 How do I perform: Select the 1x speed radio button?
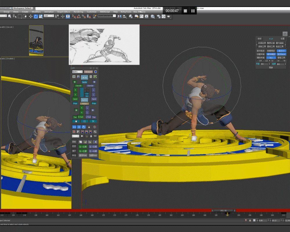(269, 61)
